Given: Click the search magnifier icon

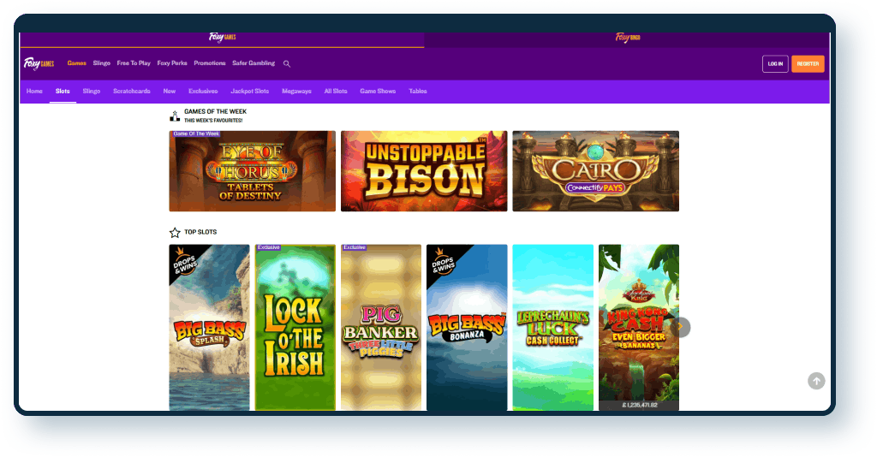Looking at the screenshot, I should (287, 63).
